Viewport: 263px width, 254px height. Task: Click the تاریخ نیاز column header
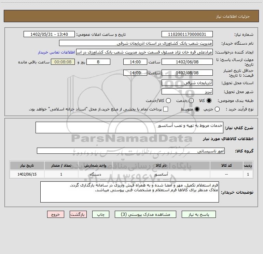(x=27, y=165)
